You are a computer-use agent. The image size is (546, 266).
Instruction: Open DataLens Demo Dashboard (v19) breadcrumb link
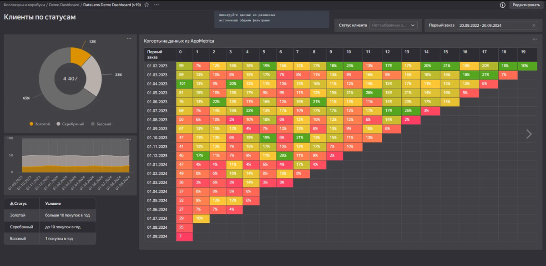tap(112, 5)
